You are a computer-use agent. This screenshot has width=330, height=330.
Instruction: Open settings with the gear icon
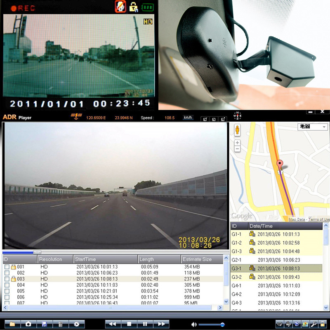76,324
